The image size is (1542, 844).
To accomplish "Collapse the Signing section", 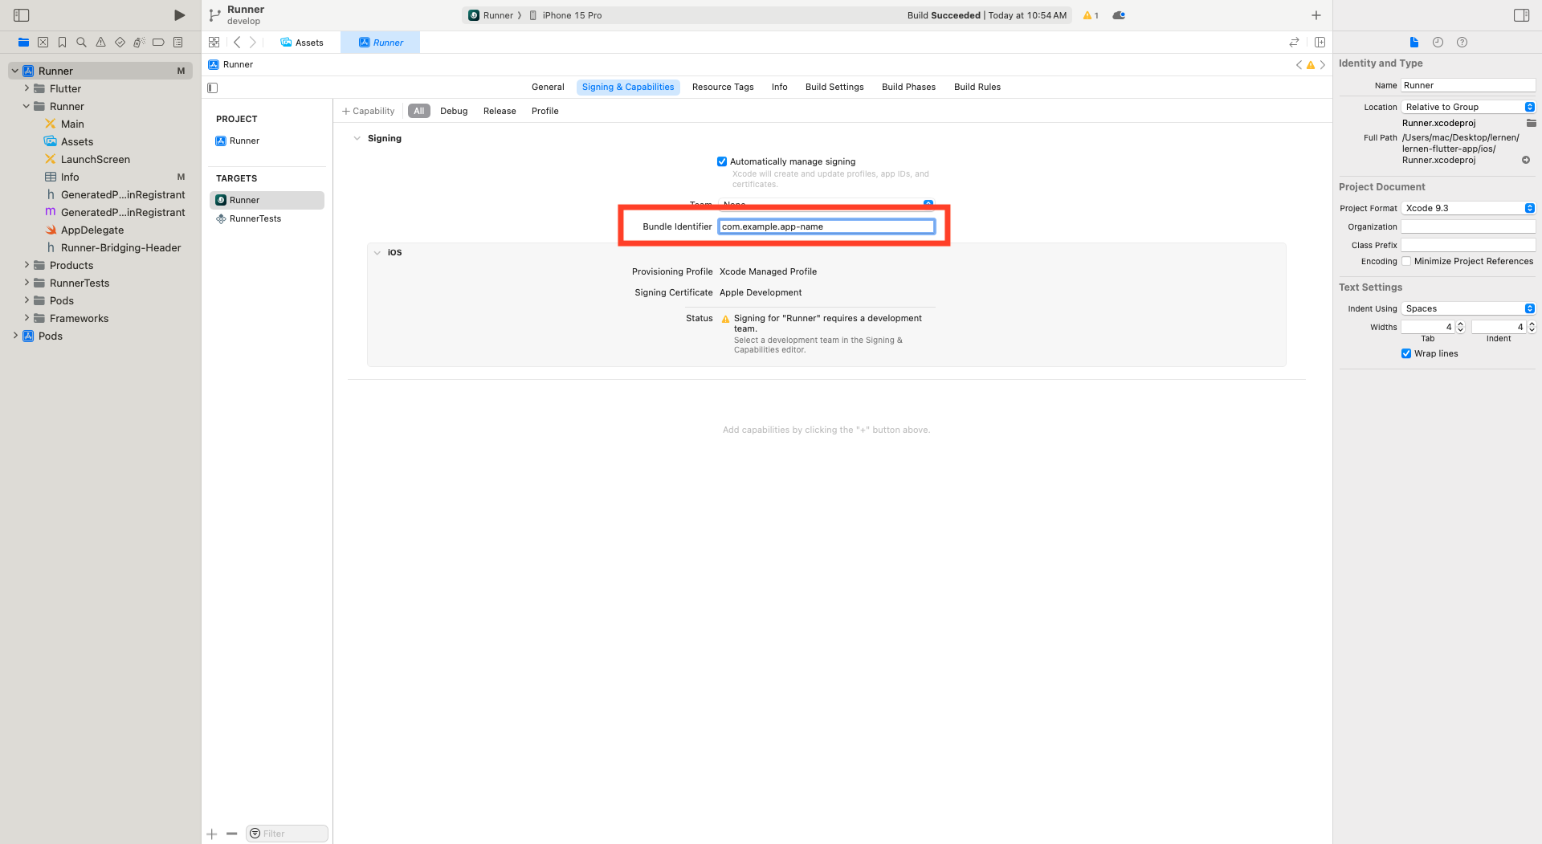I will (x=357, y=138).
